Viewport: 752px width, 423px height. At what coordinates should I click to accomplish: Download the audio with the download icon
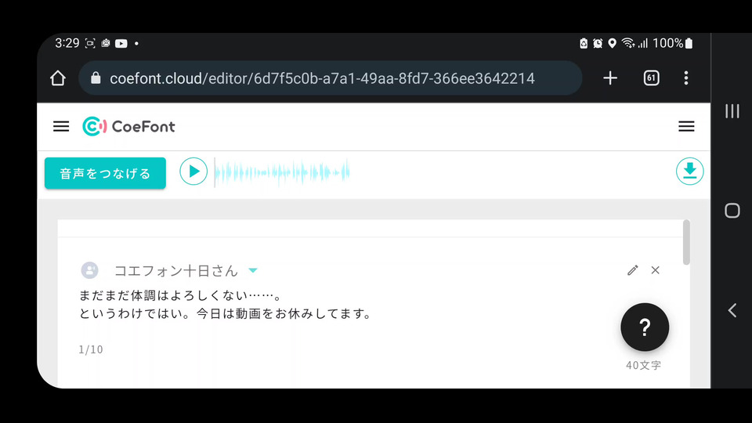689,172
